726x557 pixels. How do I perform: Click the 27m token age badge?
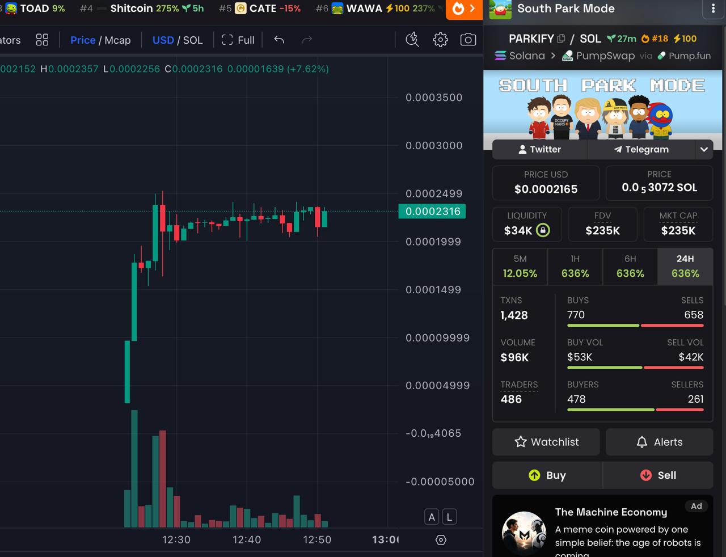click(x=621, y=39)
